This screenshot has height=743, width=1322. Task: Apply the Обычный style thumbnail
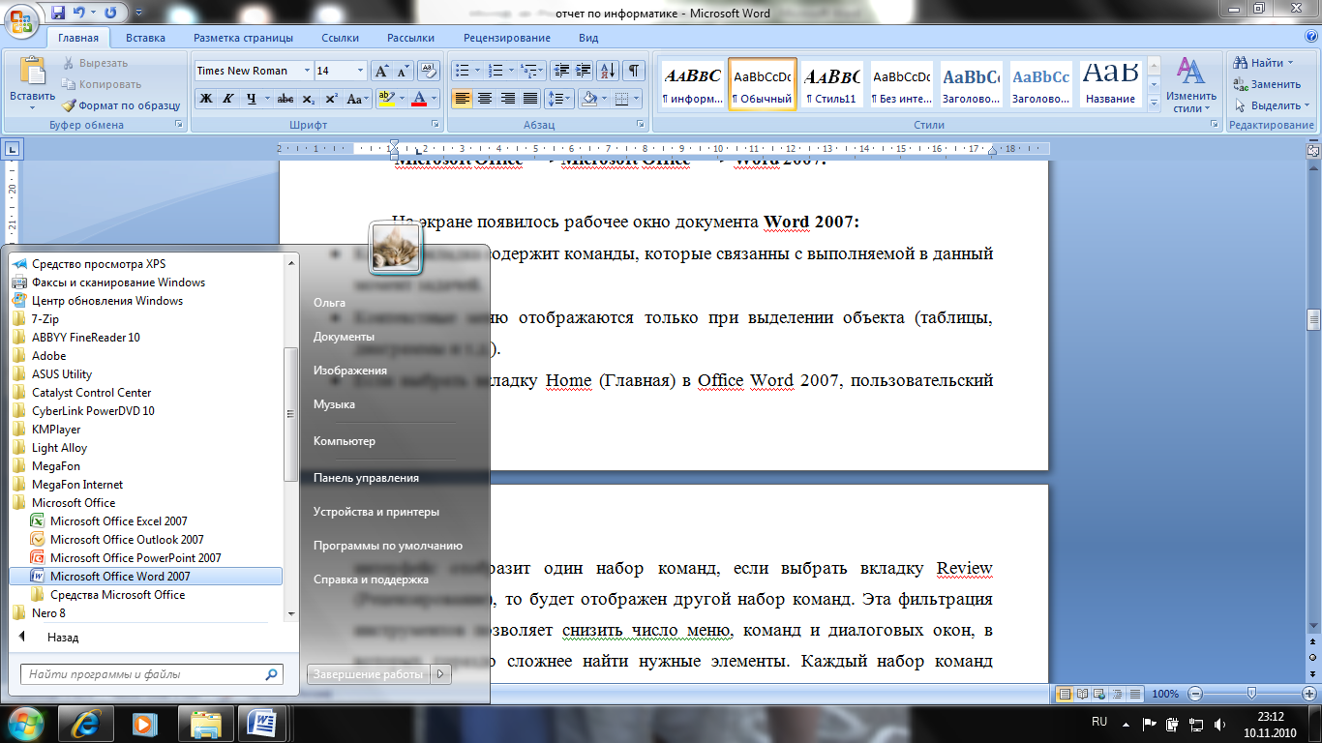[763, 84]
